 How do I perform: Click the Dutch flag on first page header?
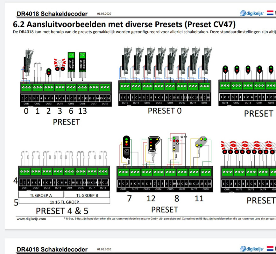click(270, 13)
